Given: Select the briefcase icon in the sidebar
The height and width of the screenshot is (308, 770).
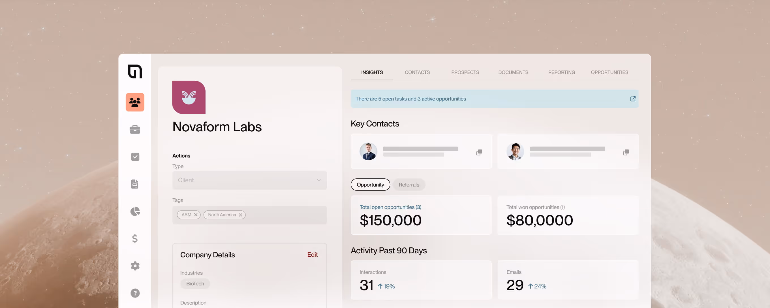Looking at the screenshot, I should click(x=135, y=129).
